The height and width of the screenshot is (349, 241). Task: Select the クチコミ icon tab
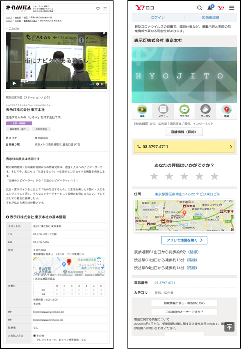[x=184, y=111]
